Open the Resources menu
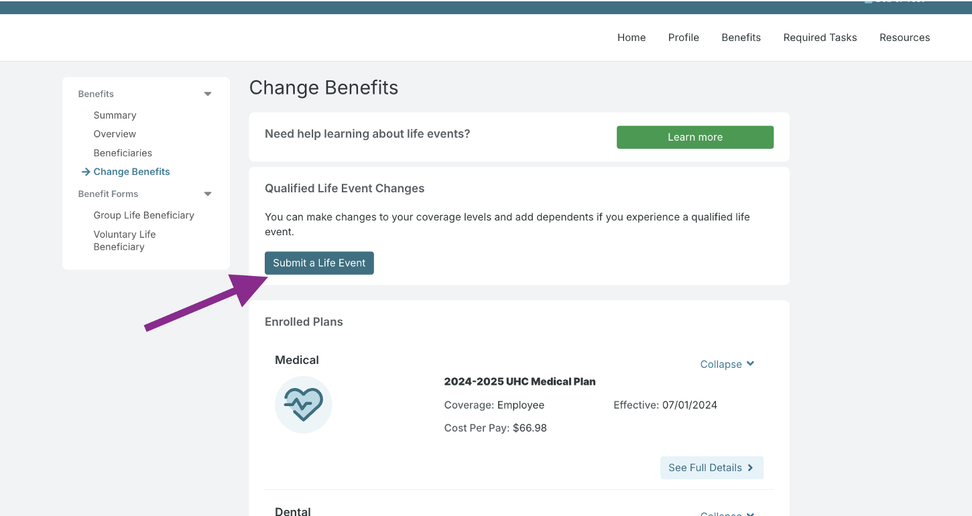 coord(904,38)
